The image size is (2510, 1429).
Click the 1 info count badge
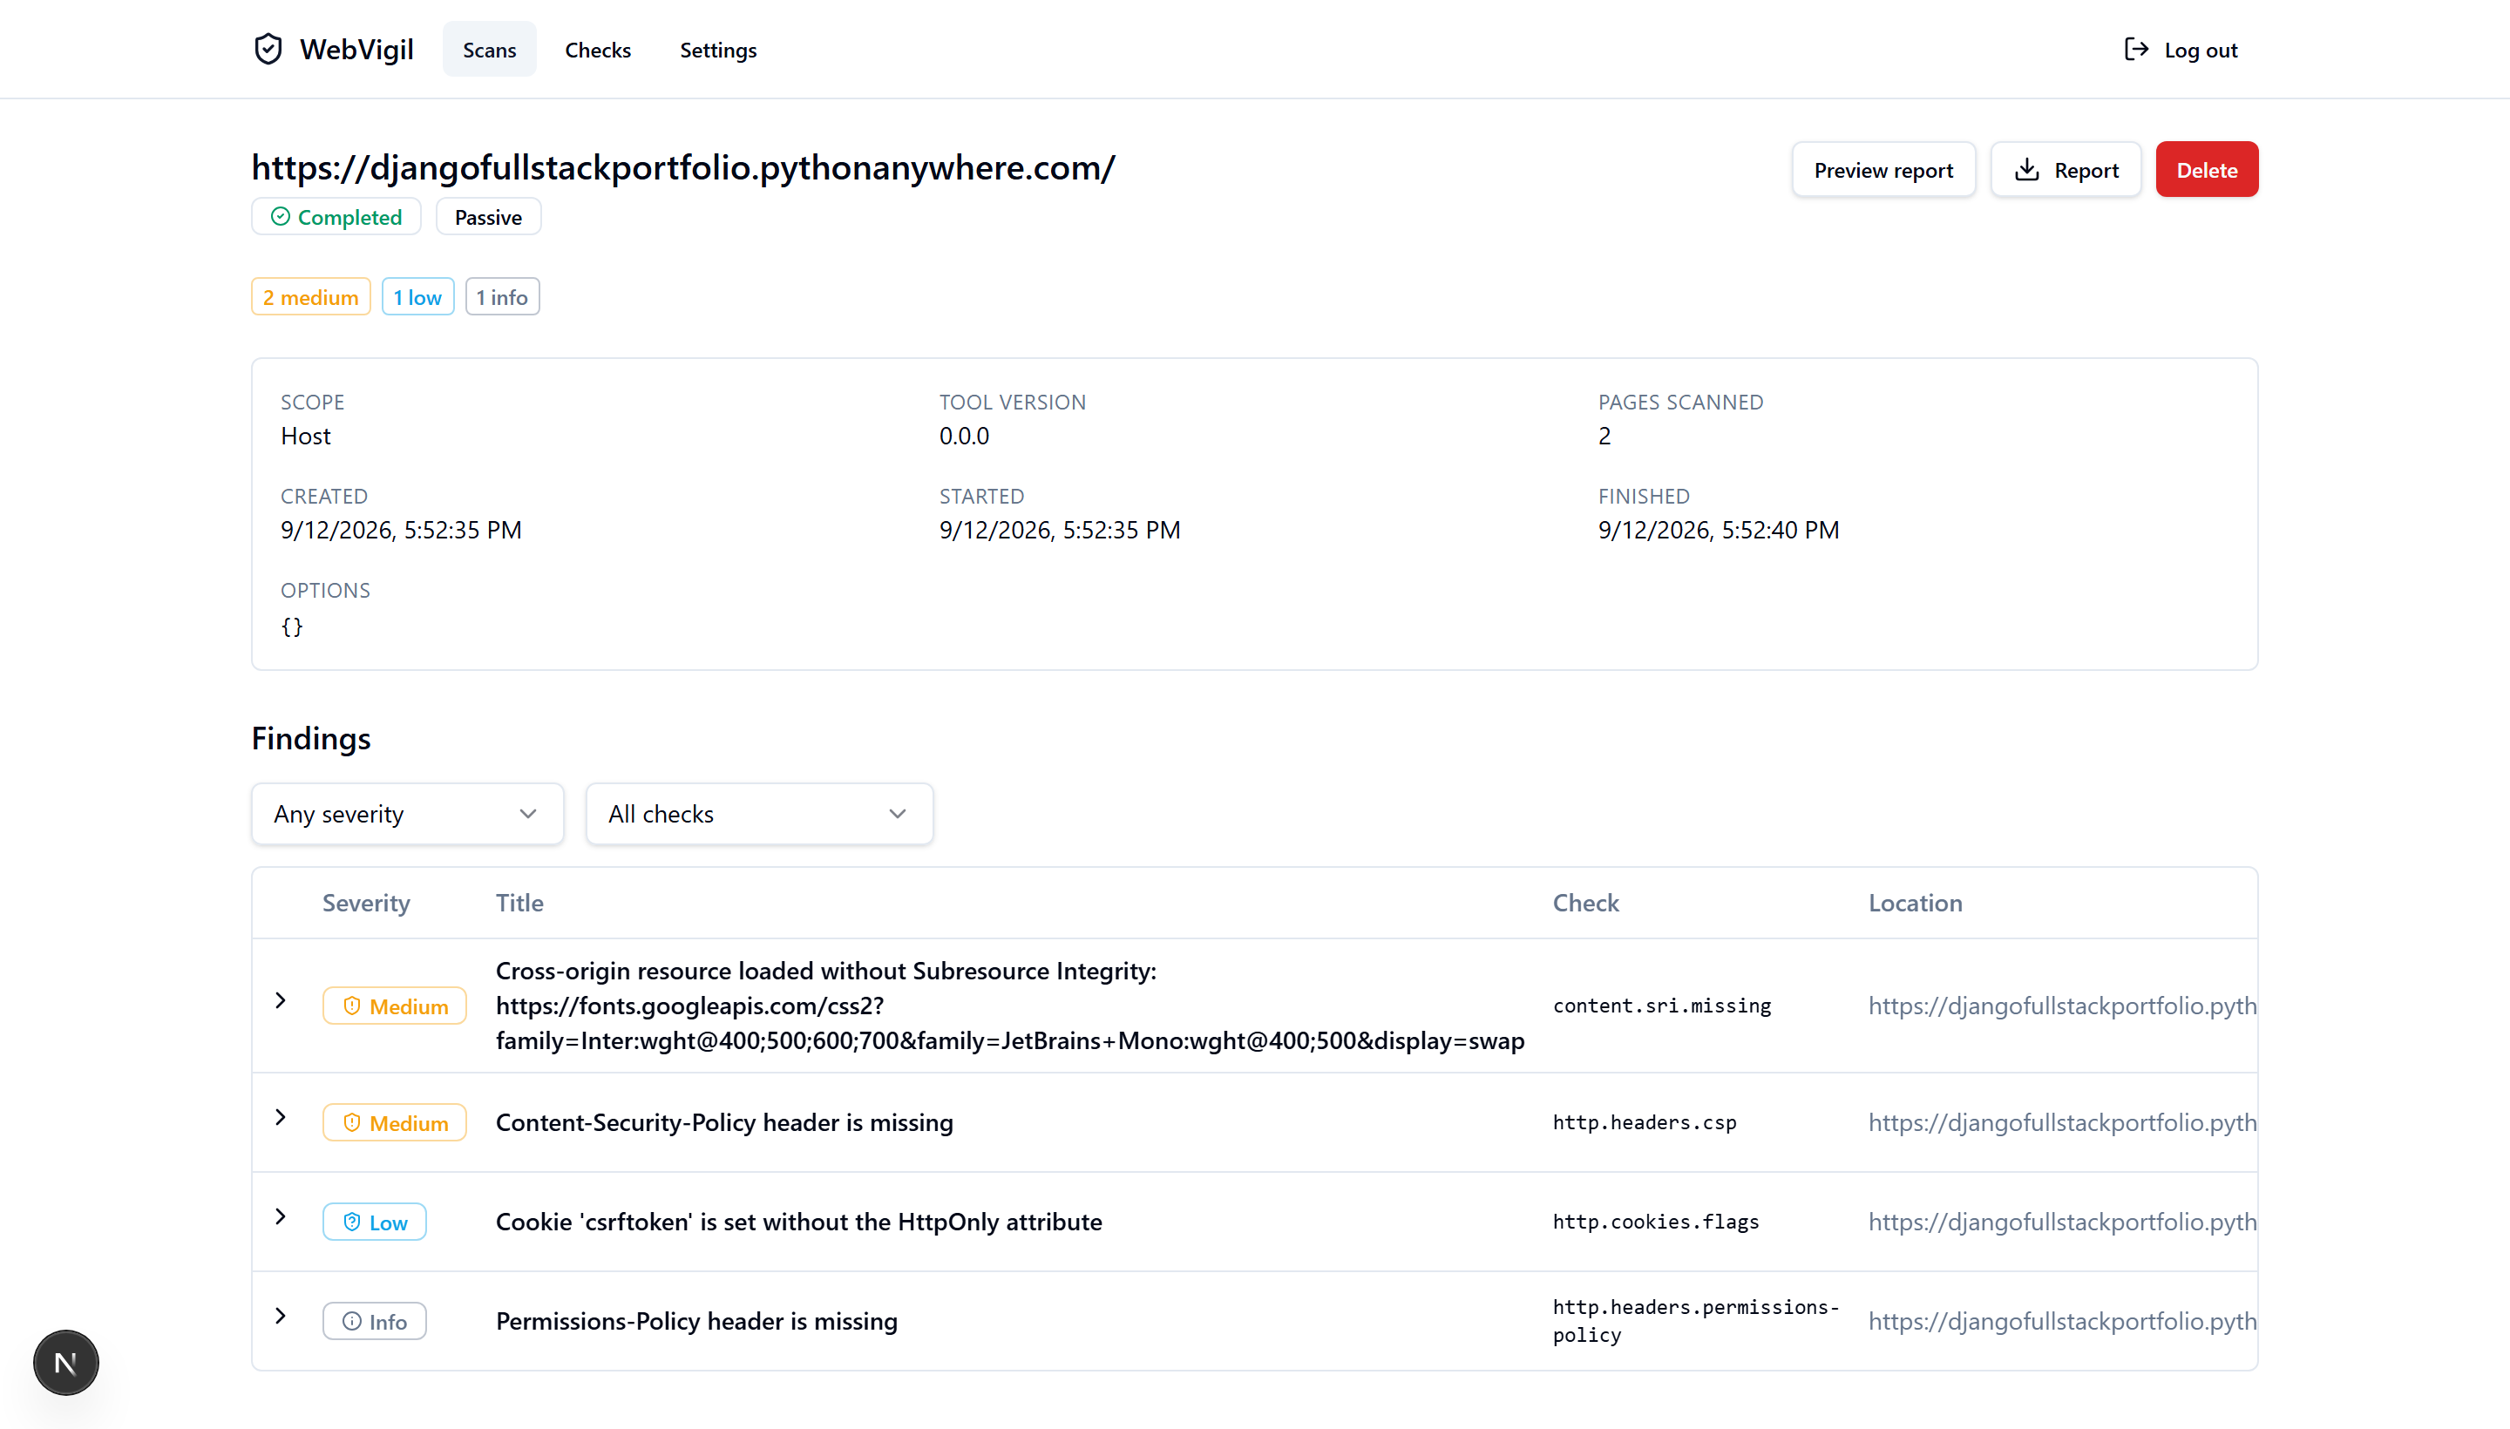click(502, 296)
